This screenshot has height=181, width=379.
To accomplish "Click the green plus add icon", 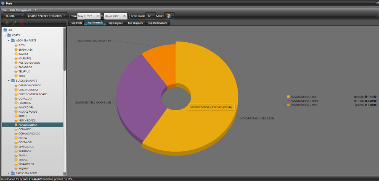I will click(x=7, y=23).
